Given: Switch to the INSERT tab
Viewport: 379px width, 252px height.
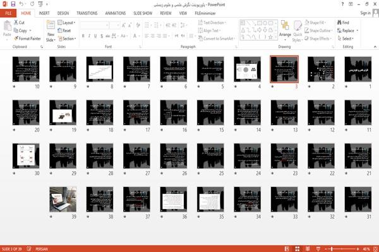Looking at the screenshot, I should click(44, 13).
